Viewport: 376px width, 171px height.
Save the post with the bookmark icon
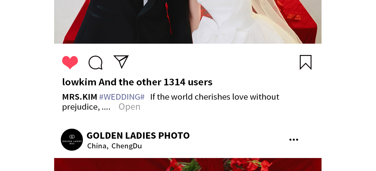pos(305,62)
